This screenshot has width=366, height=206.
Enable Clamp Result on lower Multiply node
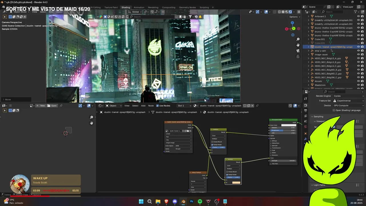coord(227,172)
